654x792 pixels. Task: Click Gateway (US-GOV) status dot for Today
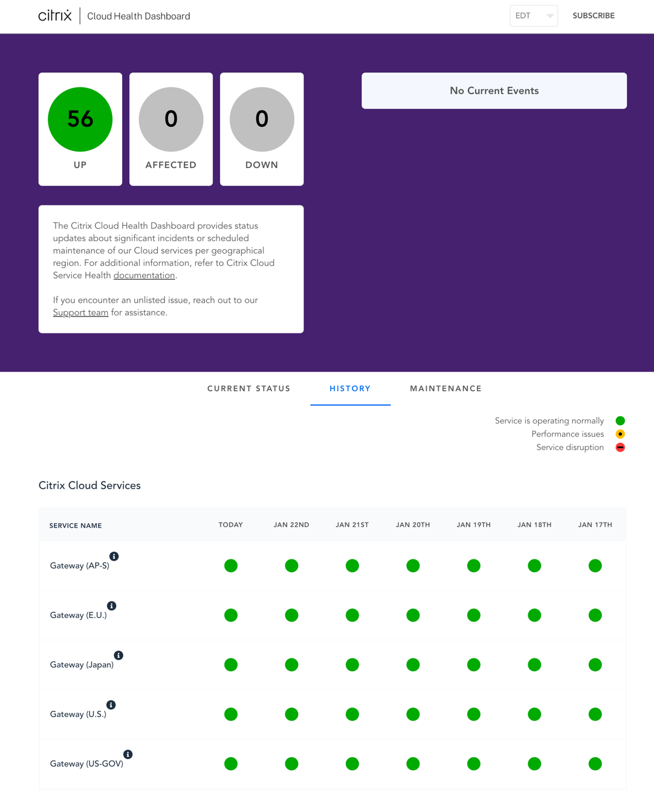tap(231, 764)
